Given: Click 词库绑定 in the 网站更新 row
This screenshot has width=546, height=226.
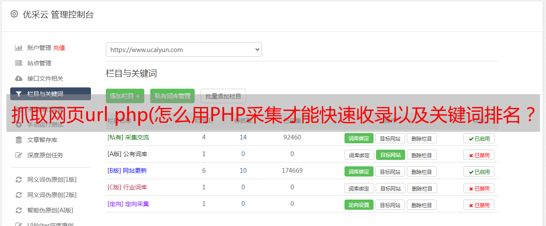Looking at the screenshot, I should 359,171.
